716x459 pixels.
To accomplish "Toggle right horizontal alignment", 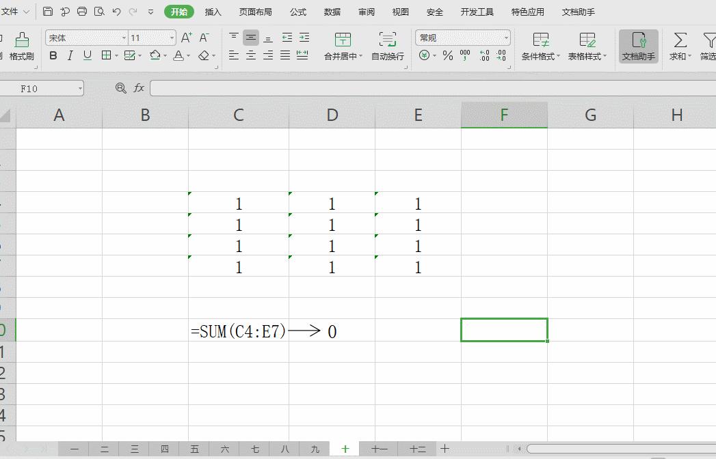I will tap(268, 55).
